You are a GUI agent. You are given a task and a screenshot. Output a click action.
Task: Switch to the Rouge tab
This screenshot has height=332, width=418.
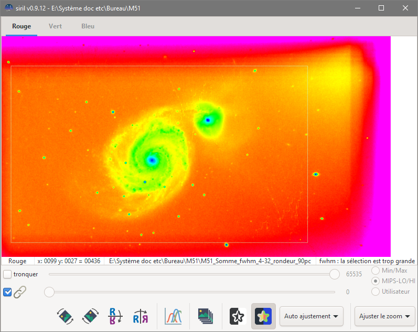click(22, 26)
